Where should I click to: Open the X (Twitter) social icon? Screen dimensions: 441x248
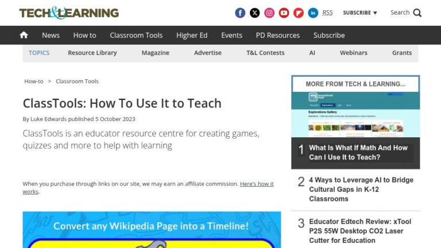[254, 13]
